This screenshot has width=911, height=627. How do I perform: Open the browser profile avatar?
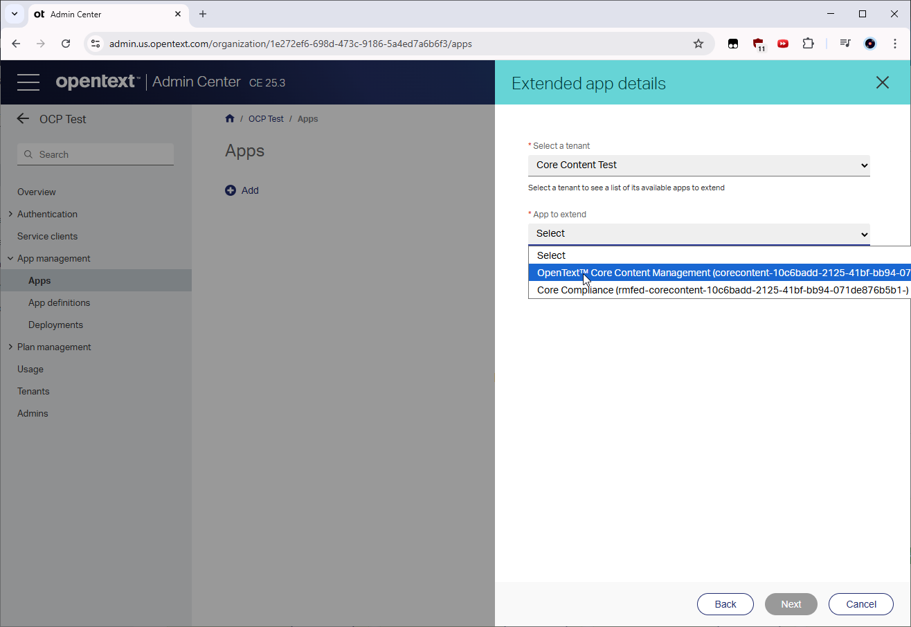(x=870, y=44)
